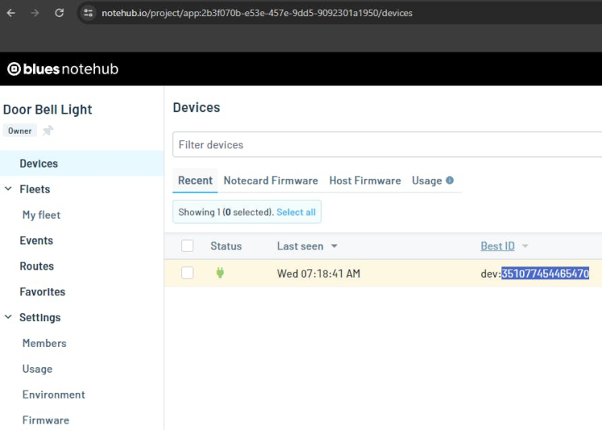Click the browser back arrow
The height and width of the screenshot is (430, 602).
(11, 13)
